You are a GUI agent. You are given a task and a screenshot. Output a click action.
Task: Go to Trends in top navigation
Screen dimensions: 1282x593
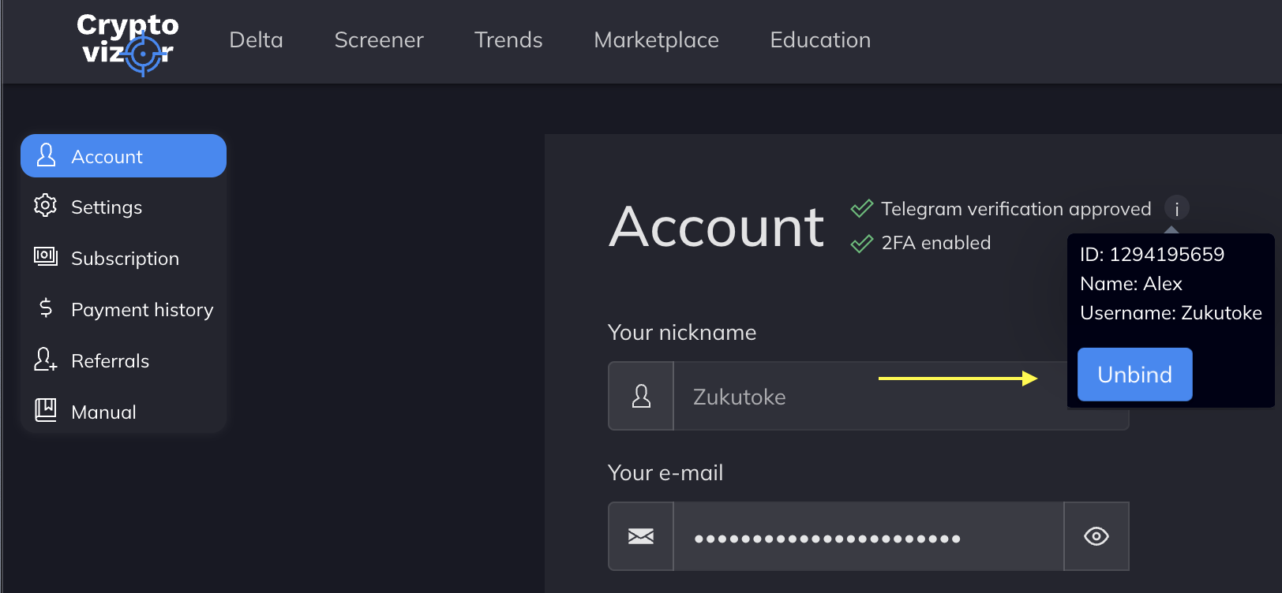tap(508, 40)
